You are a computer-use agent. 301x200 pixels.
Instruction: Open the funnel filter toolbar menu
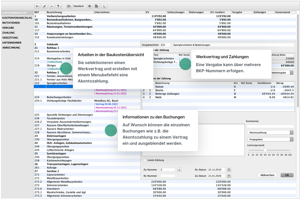tap(59, 6)
